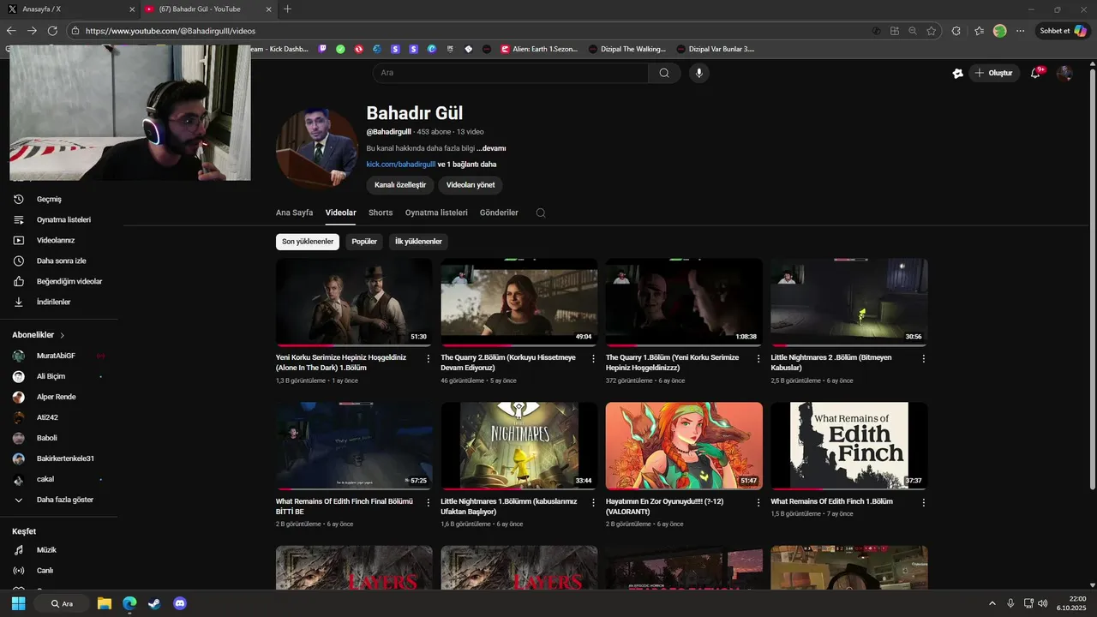Image resolution: width=1097 pixels, height=617 pixels.
Task: Open the Windows Start menu
Action: coord(18,603)
